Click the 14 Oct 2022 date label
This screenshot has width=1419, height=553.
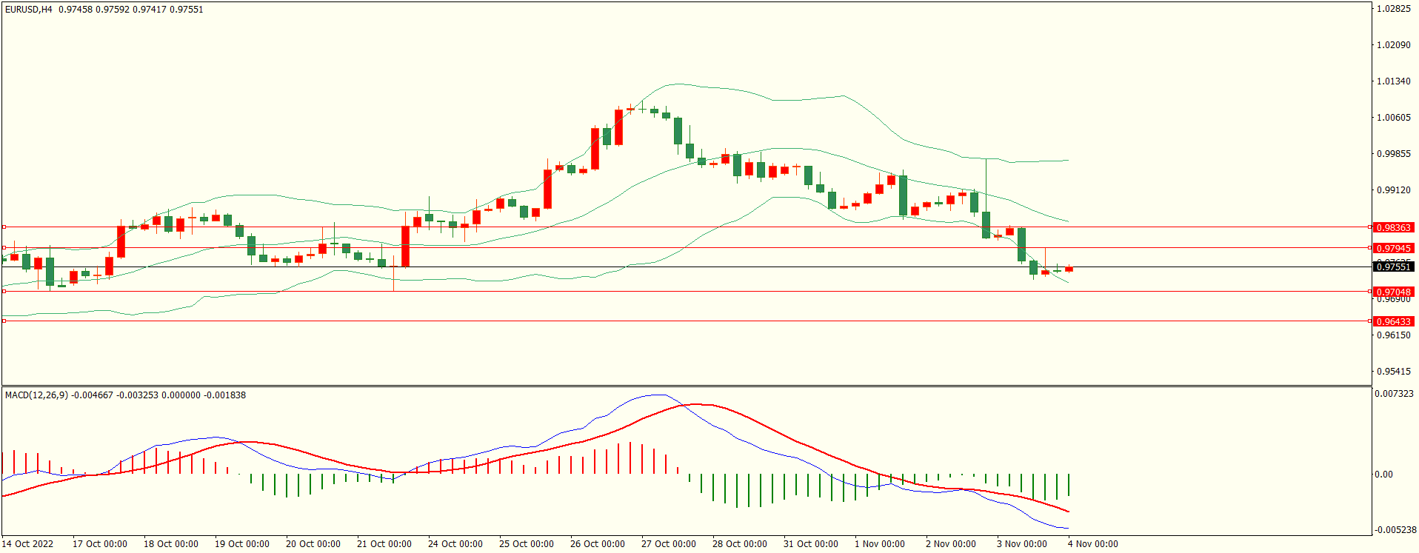tap(27, 544)
